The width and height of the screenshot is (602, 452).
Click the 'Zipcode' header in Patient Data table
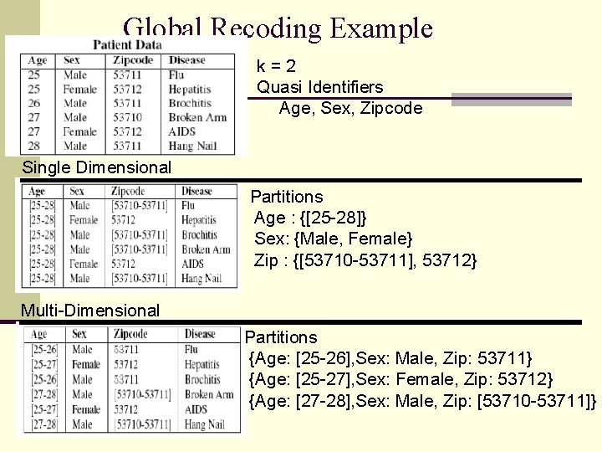[133, 60]
